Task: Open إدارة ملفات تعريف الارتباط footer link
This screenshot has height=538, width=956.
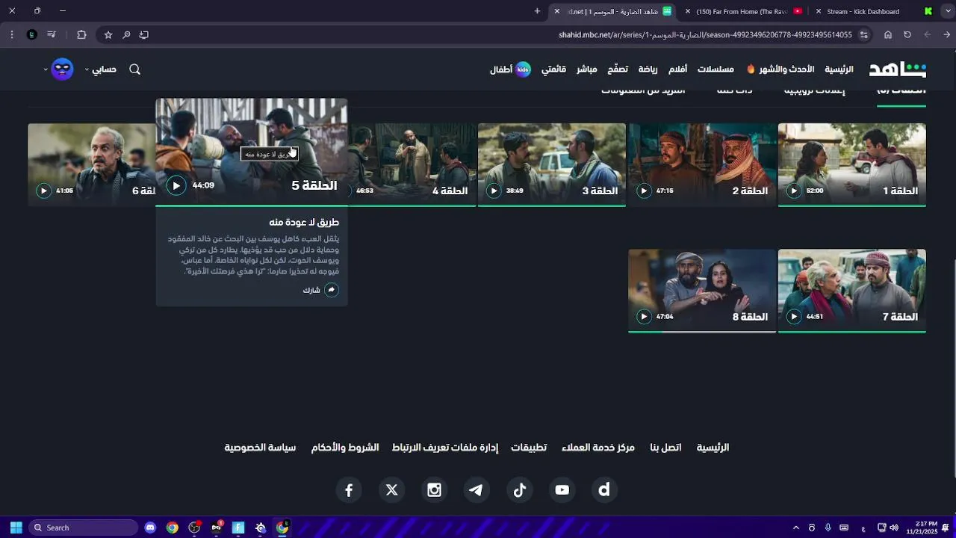Action: (445, 448)
